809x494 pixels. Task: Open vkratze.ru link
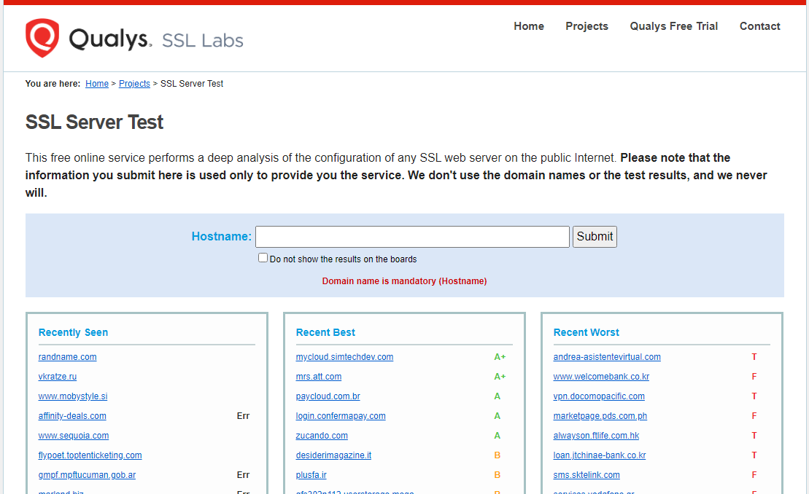(x=58, y=377)
